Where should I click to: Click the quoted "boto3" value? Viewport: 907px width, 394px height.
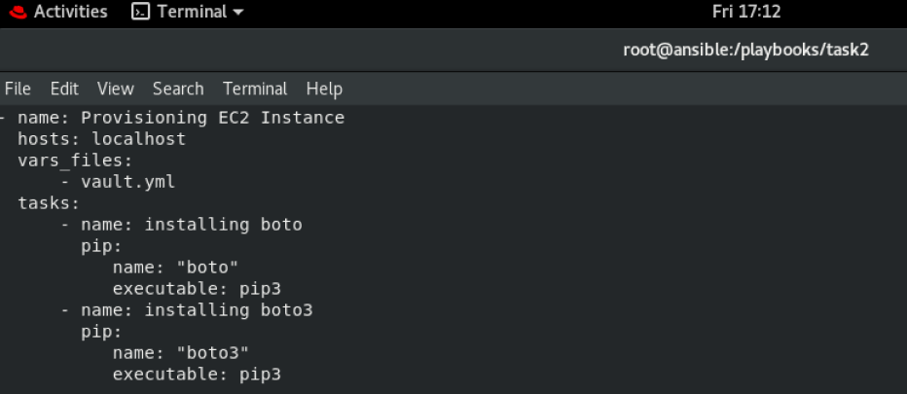click(x=207, y=353)
